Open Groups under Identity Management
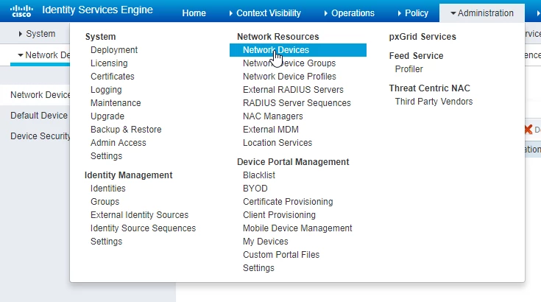 click(105, 202)
